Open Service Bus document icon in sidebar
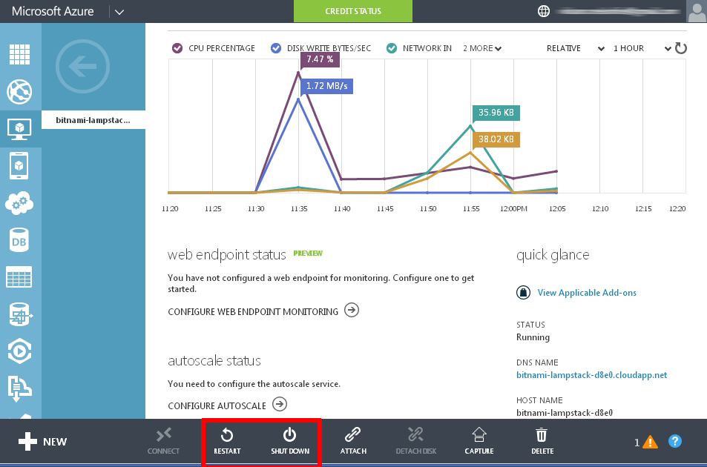The width and height of the screenshot is (707, 467). tap(19, 387)
